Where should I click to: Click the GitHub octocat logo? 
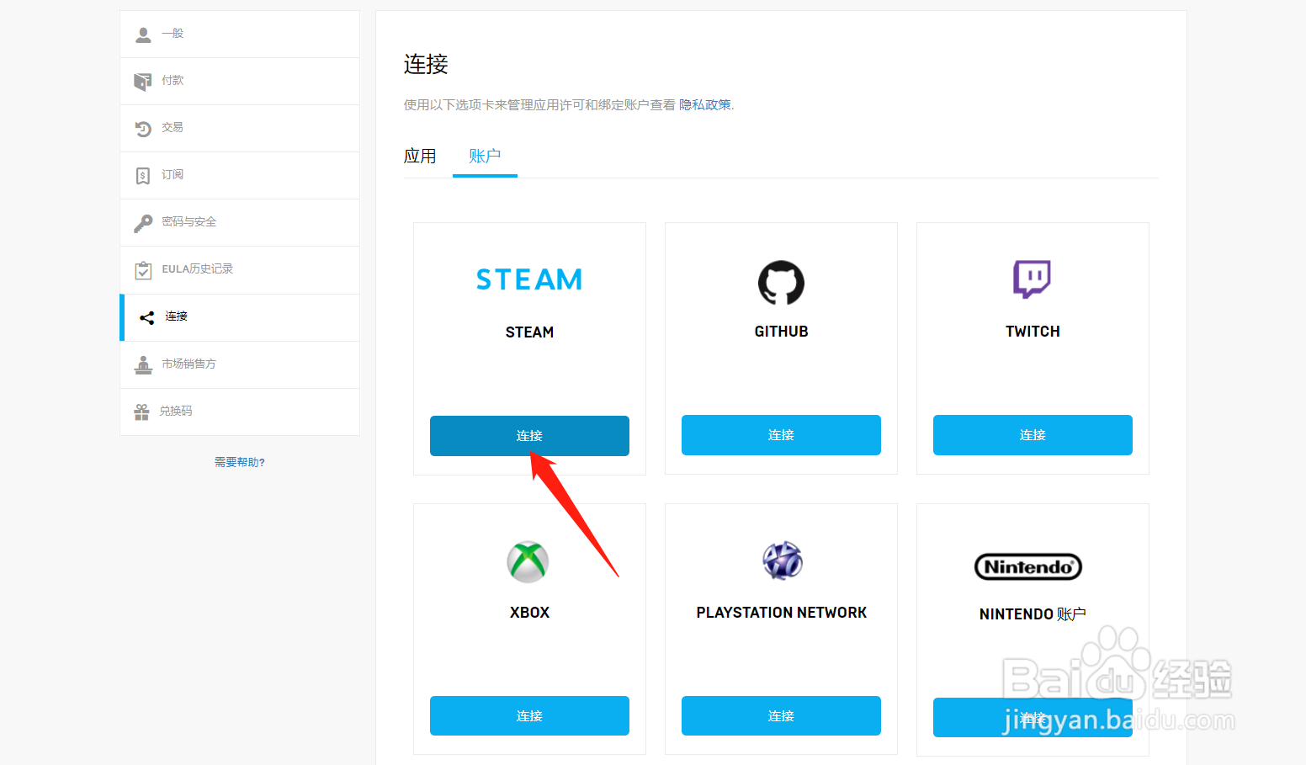click(x=781, y=283)
